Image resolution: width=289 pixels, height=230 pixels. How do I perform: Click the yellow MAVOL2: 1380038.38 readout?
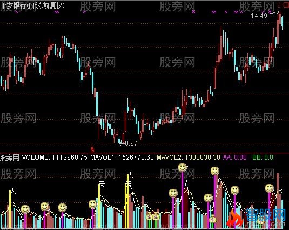(x=189, y=157)
